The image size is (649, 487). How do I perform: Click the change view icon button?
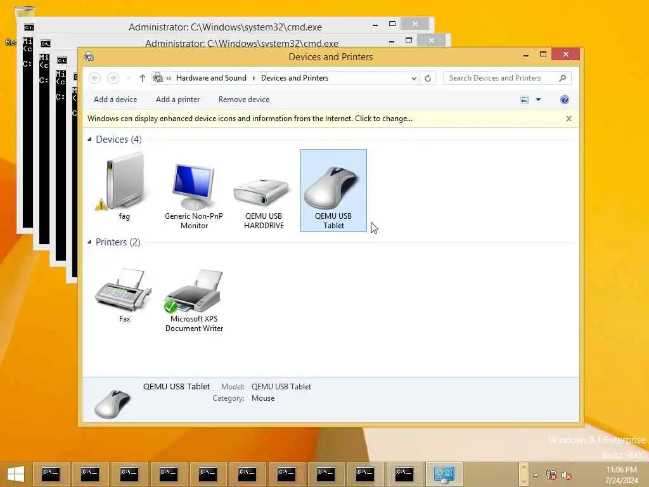524,100
